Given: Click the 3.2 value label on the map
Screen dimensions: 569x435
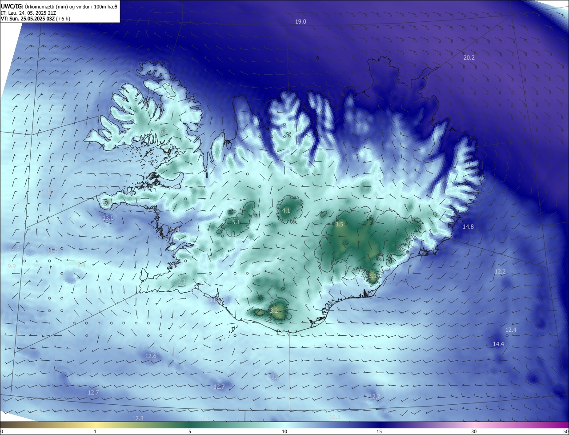Looking at the screenshot, I should tap(274, 310).
